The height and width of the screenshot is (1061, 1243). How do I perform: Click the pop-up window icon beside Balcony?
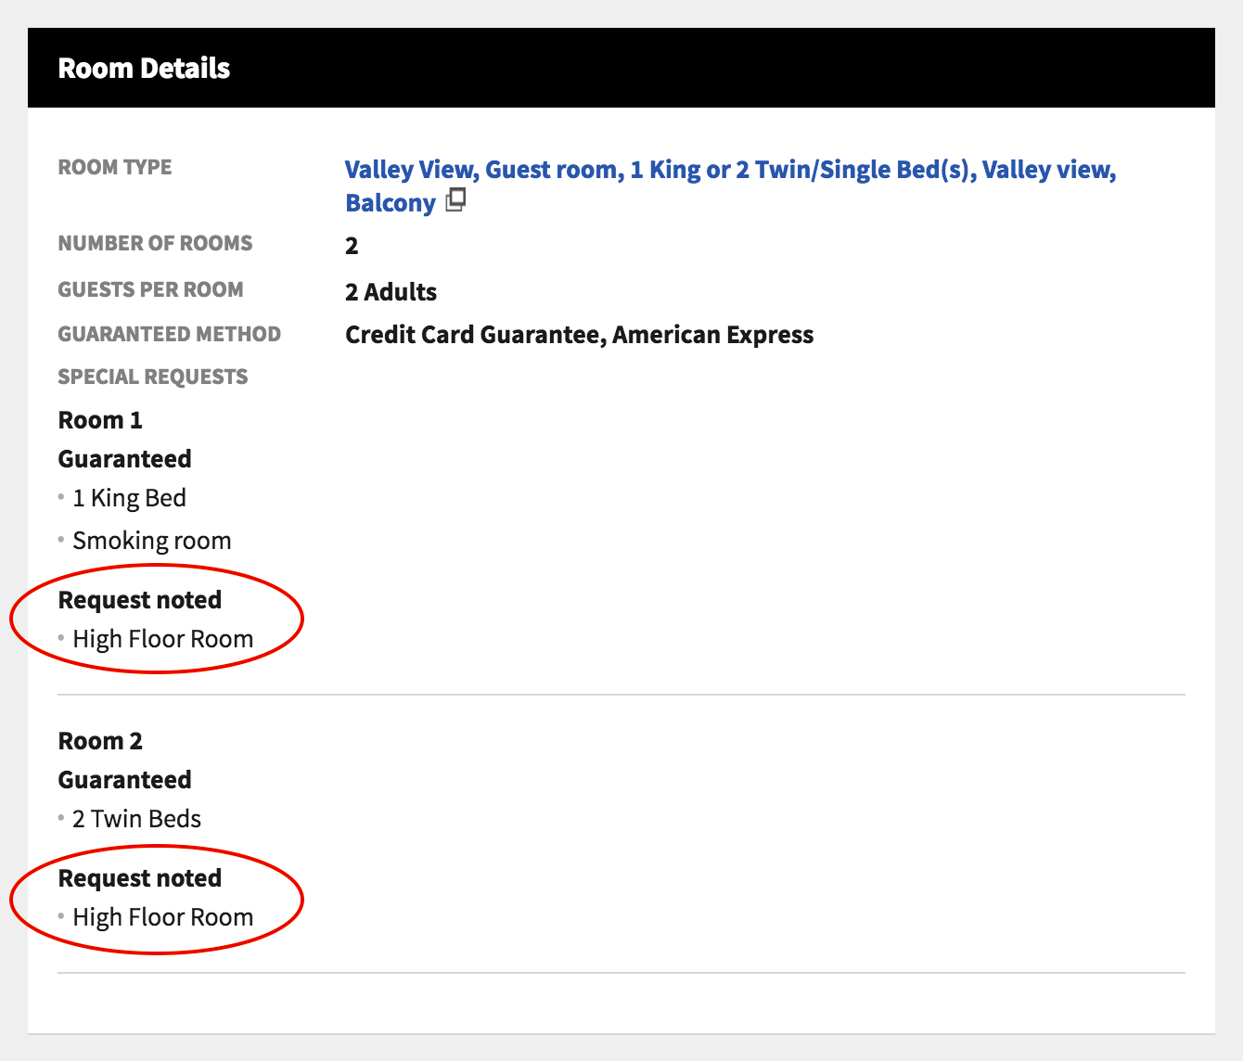coord(455,199)
